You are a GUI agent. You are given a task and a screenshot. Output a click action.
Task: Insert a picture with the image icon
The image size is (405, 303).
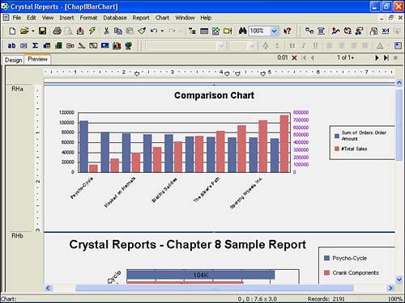(105, 46)
